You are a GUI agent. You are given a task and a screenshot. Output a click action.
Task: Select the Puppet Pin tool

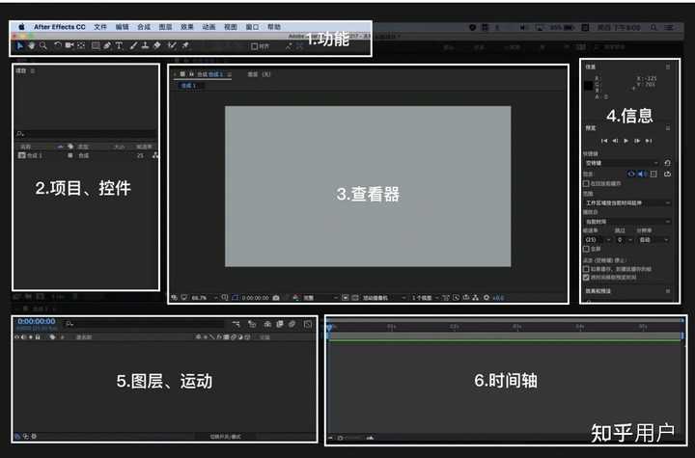[x=185, y=45]
